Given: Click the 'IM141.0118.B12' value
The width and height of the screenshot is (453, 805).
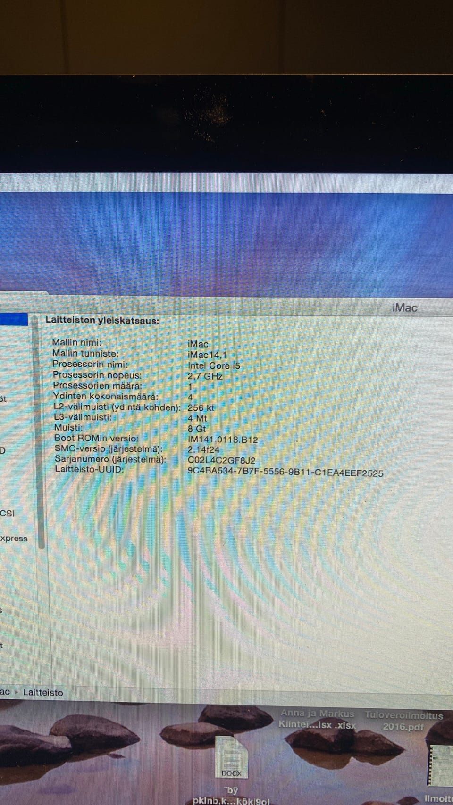Looking at the screenshot, I should point(223,440).
